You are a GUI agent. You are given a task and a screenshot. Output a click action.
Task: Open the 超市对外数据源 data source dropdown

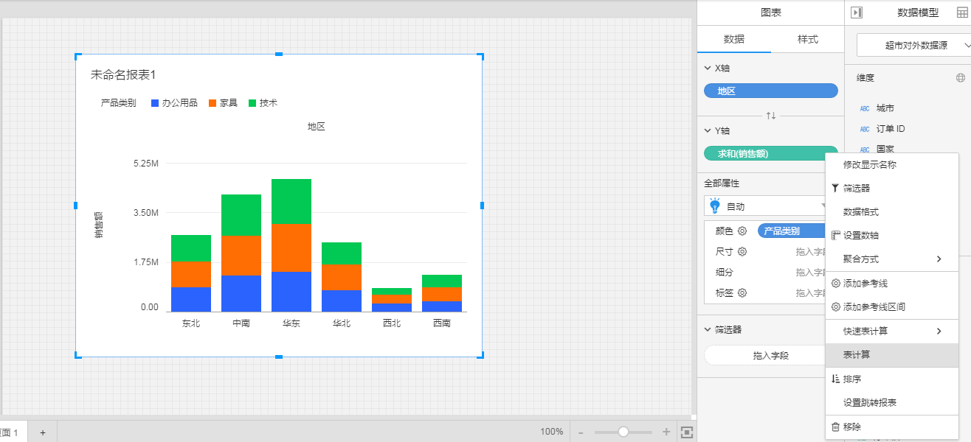(916, 45)
